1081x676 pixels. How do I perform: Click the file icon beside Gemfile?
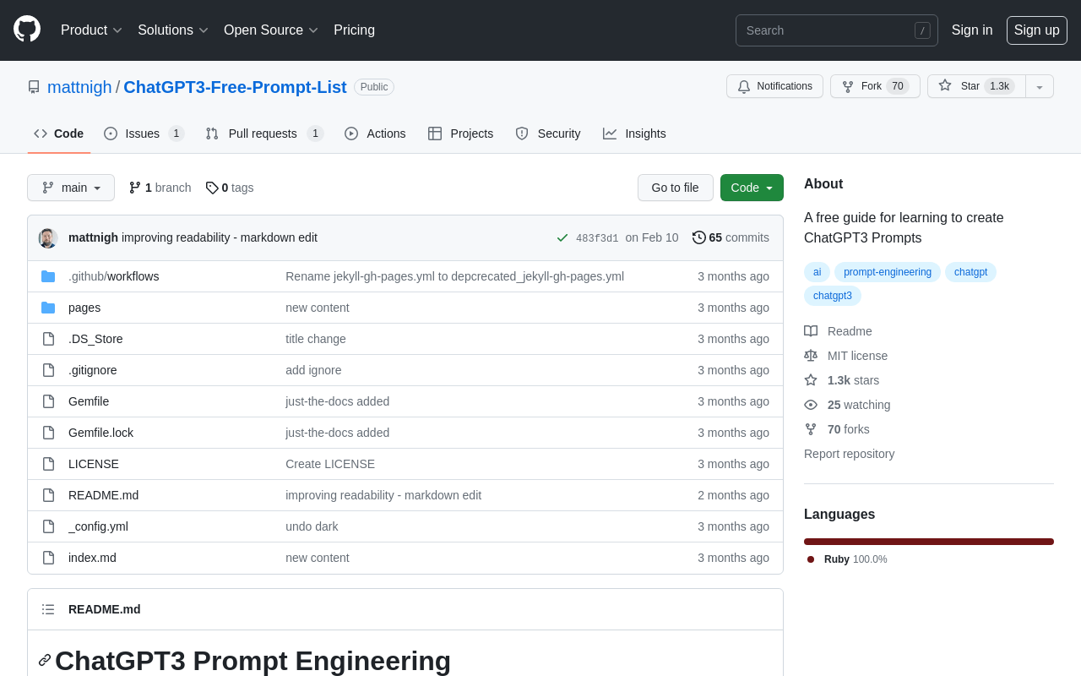[48, 401]
